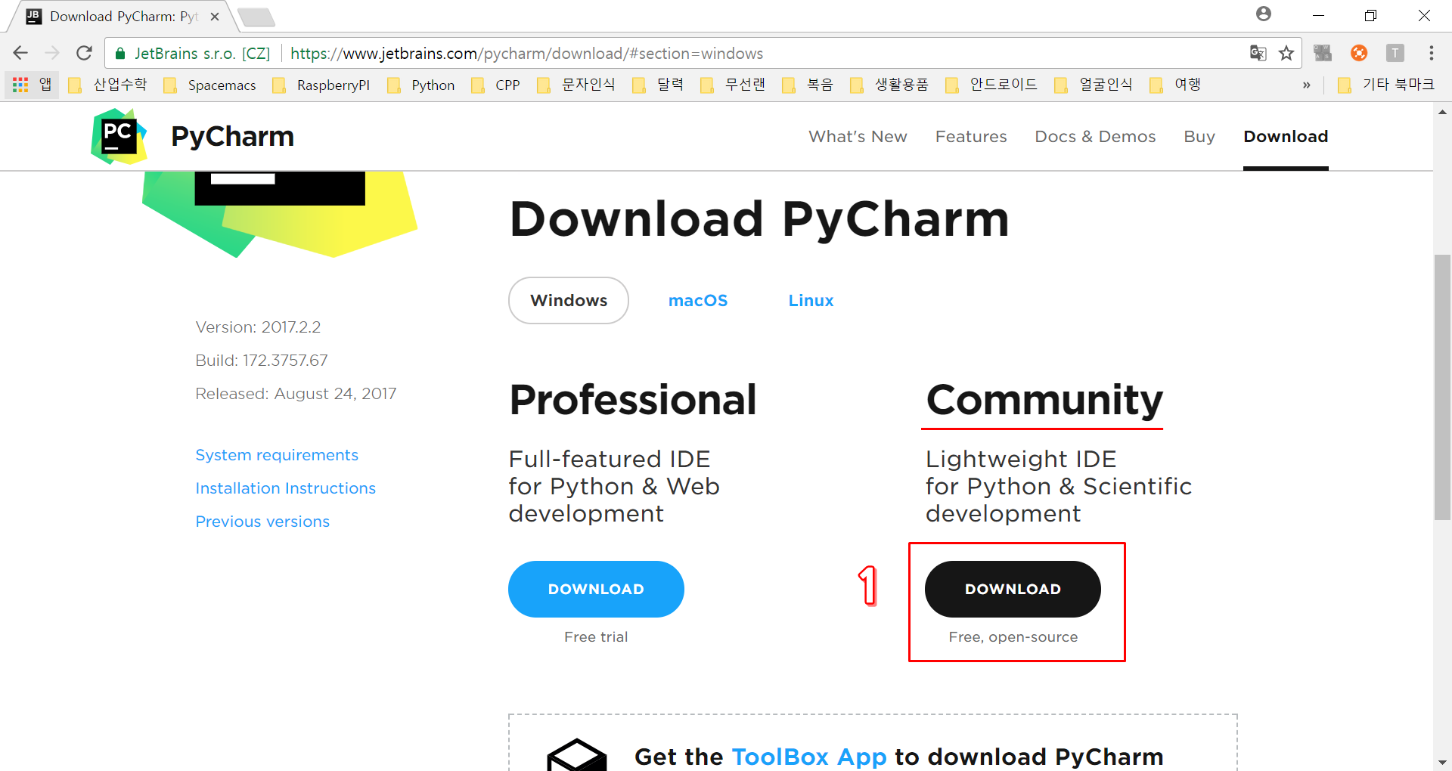Expand the hidden bookmarks overflow chevron

coord(1306,85)
